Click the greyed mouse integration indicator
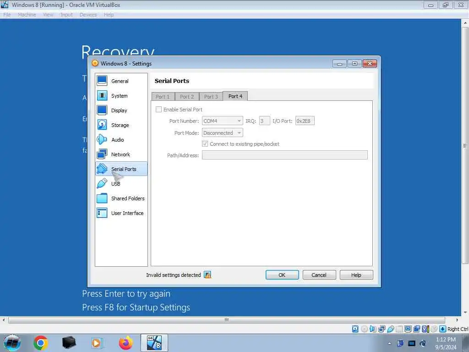469x352 pixels. [x=434, y=329]
